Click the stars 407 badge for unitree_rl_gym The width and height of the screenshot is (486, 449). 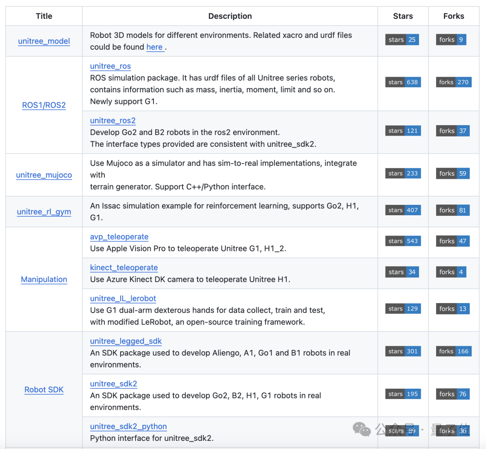click(403, 210)
